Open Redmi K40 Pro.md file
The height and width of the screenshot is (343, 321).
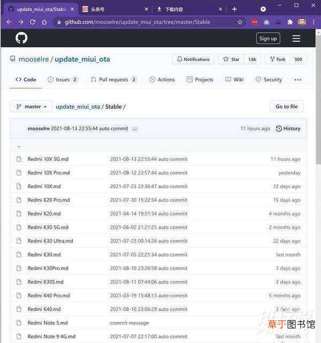click(49, 295)
